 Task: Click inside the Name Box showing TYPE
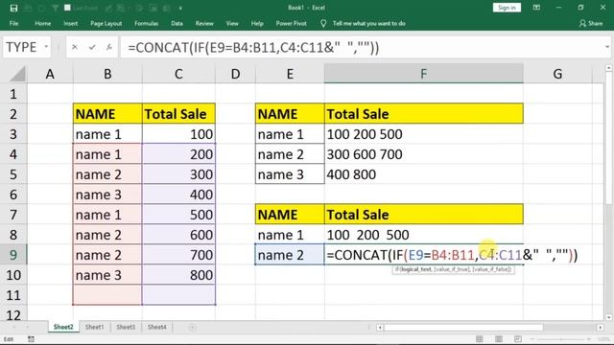click(x=22, y=47)
